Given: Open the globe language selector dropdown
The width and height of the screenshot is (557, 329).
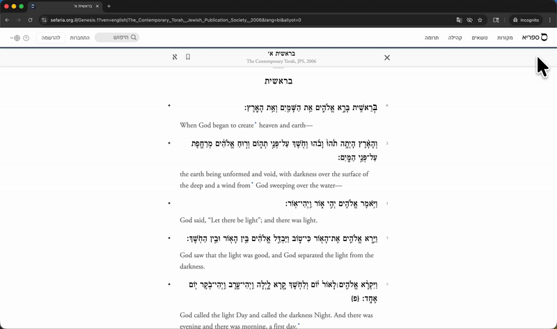Looking at the screenshot, I should [x=15, y=38].
